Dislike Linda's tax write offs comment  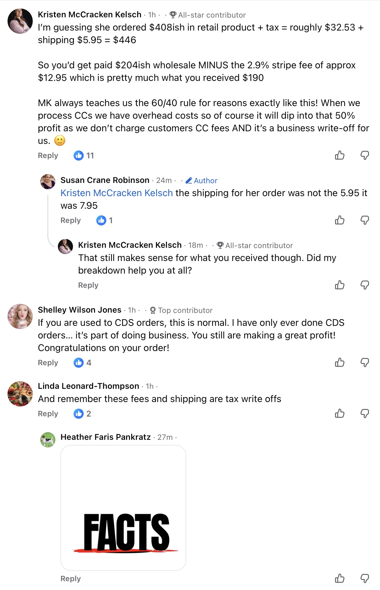pos(365,413)
